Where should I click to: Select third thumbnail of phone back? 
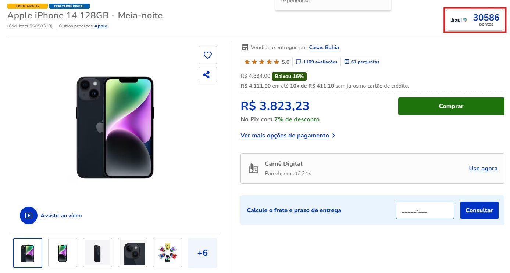tap(97, 253)
